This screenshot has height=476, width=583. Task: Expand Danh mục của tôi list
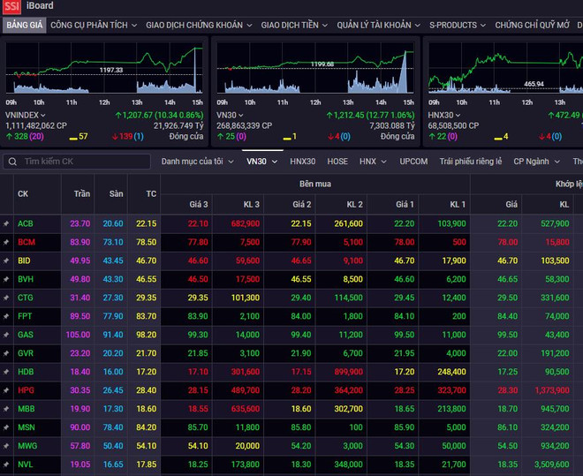coord(197,162)
